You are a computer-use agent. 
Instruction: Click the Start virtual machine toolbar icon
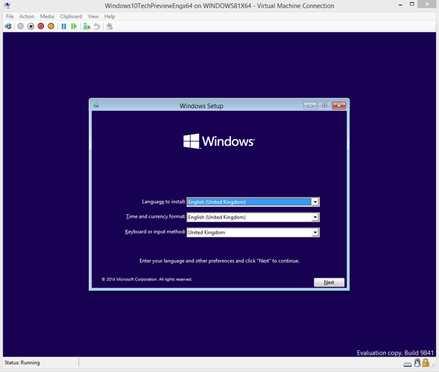(x=20, y=26)
